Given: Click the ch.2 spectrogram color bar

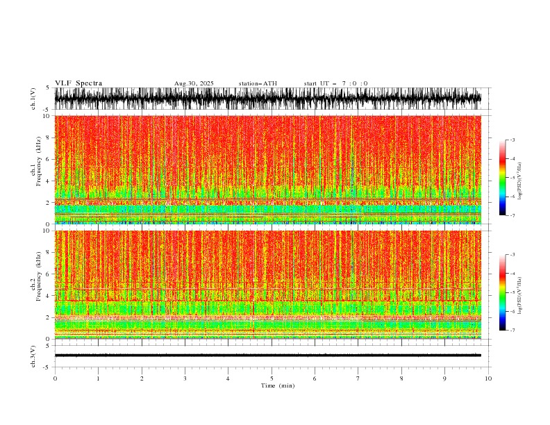Looking at the screenshot, I should coord(502,292).
